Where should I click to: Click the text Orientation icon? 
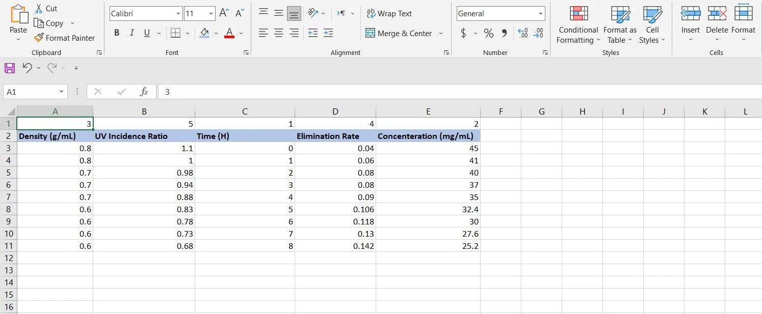point(313,13)
